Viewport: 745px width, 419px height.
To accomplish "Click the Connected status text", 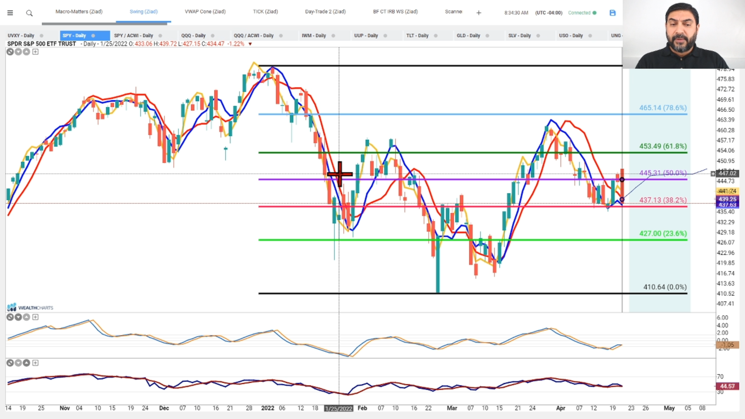I will [579, 13].
